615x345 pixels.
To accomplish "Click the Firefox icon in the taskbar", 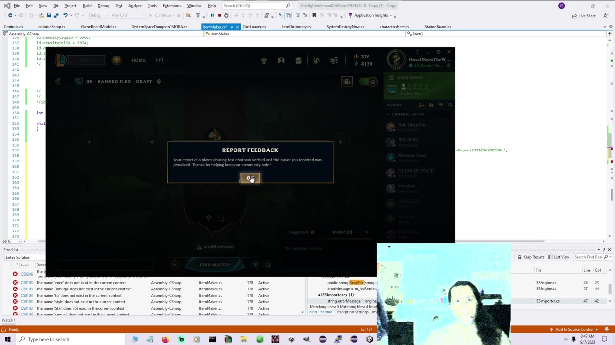I will (x=165, y=339).
